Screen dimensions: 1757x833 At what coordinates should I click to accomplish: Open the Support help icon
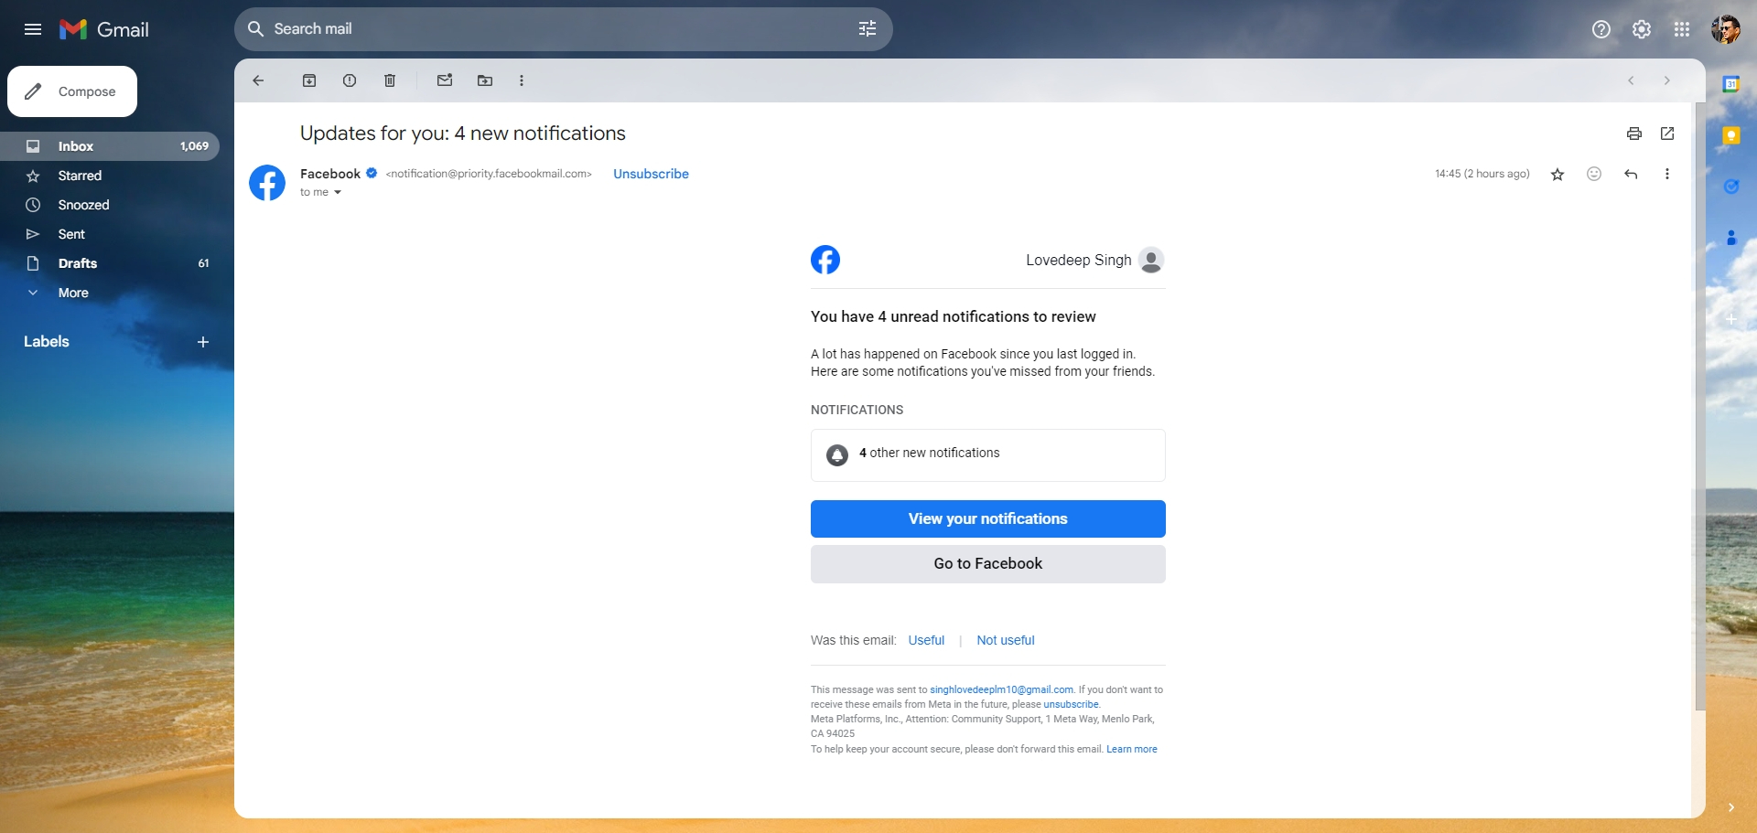1601,29
